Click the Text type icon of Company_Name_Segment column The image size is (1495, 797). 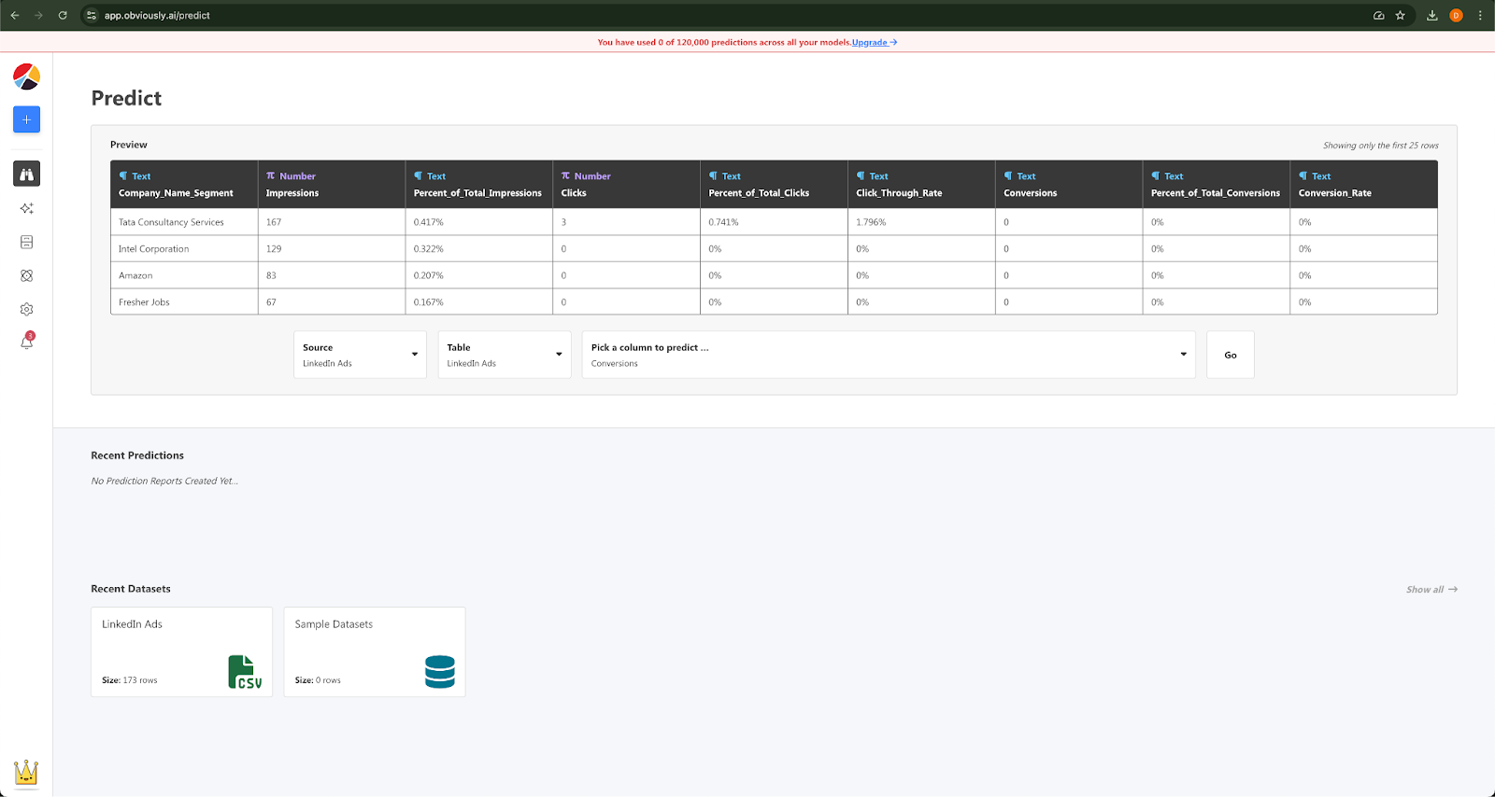pyautogui.click(x=123, y=175)
